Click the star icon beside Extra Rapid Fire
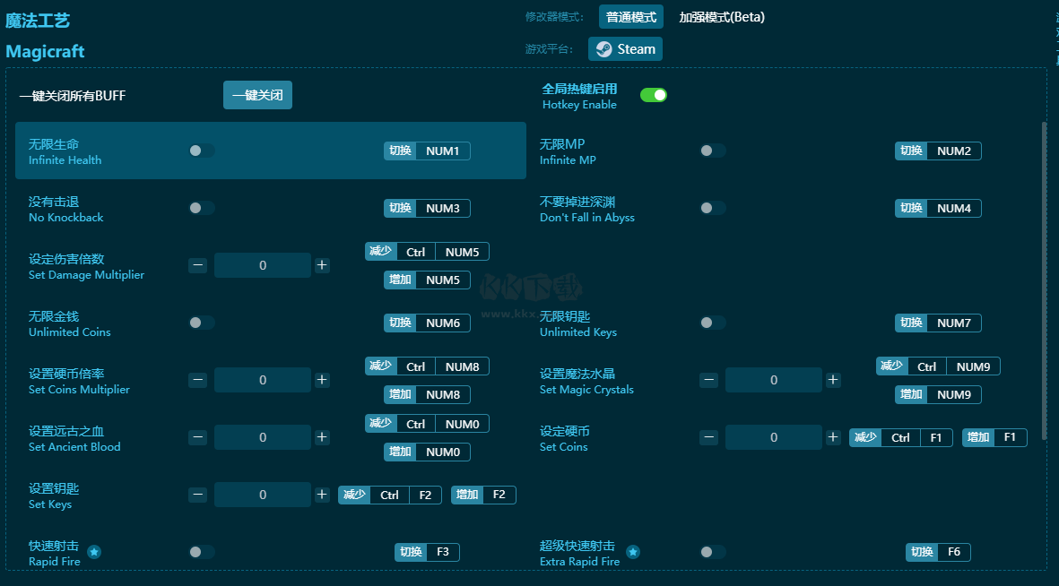The width and height of the screenshot is (1059, 586). [633, 552]
